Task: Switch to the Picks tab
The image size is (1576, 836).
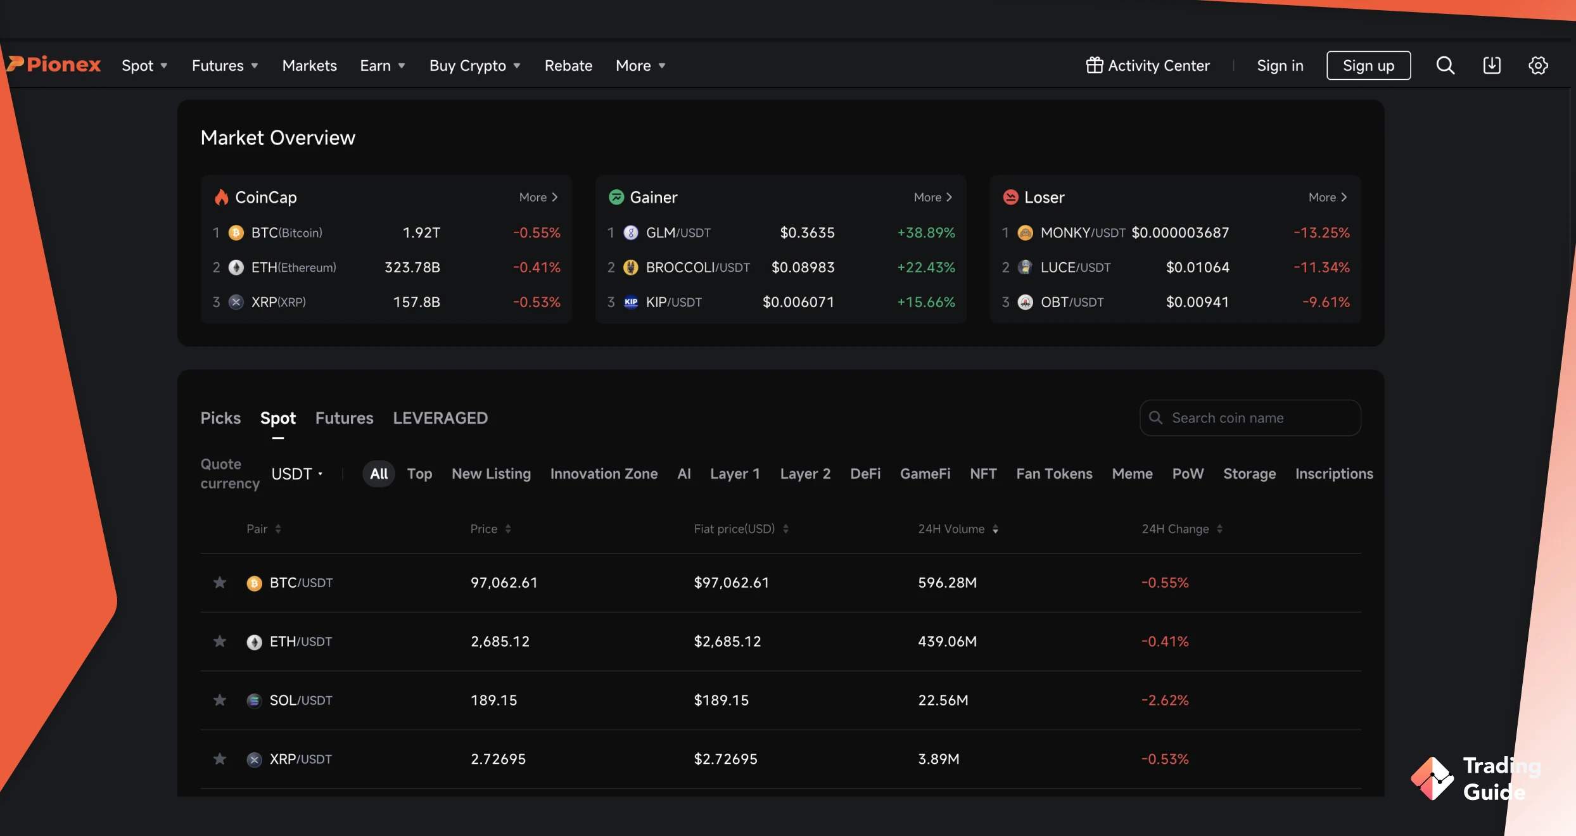Action: 220,418
